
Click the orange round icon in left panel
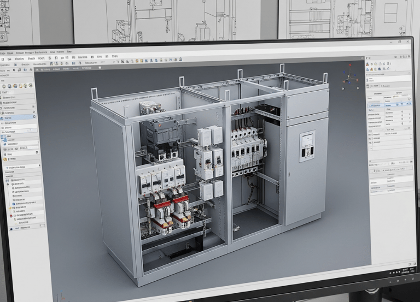tap(5, 159)
